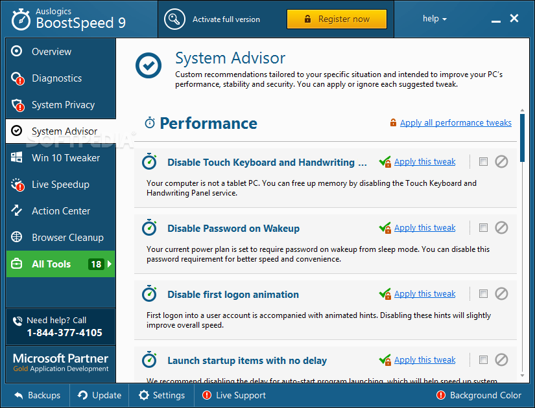Ignore the Launch startup items tweak
The height and width of the screenshot is (408, 535).
(501, 360)
